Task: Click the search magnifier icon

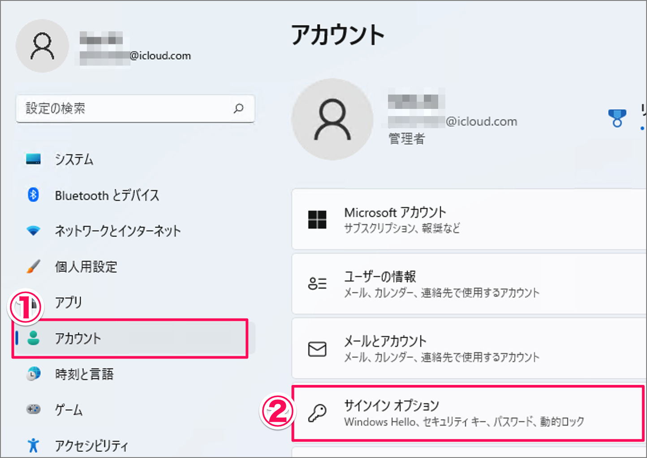Action: tap(239, 108)
